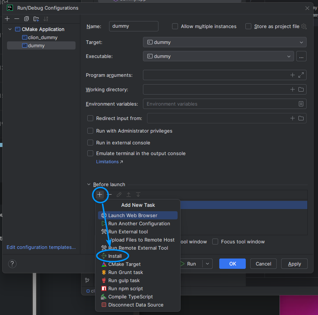Click the Copy Configuration icon in top toolbar
Viewport: 318px width, 315px height.
click(26, 19)
